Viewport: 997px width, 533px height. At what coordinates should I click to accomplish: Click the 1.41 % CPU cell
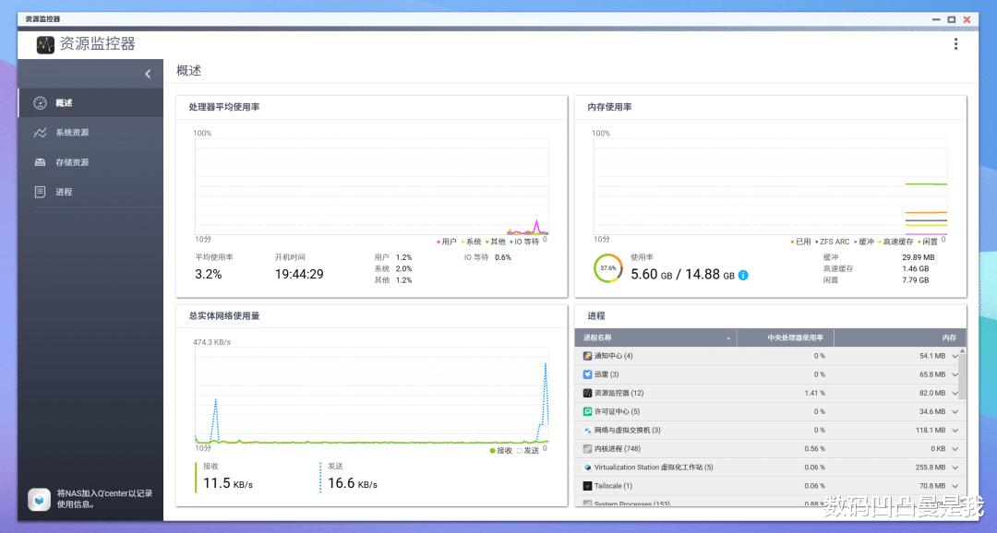point(814,393)
